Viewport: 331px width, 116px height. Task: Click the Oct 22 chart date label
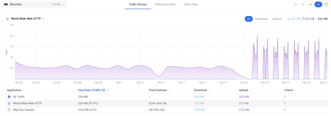click(19, 82)
